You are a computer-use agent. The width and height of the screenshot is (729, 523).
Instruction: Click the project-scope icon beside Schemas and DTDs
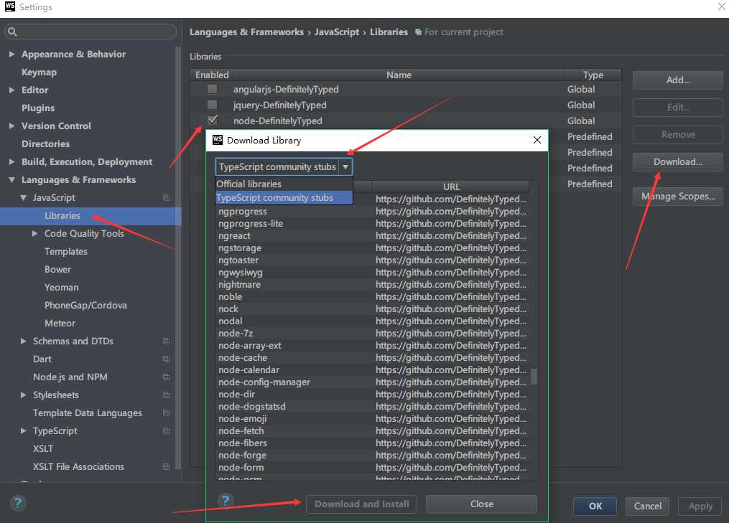166,341
